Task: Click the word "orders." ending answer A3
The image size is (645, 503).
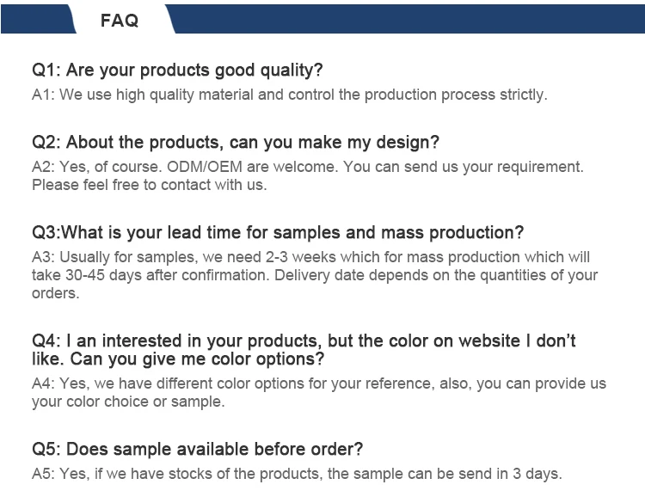Action: coord(56,293)
